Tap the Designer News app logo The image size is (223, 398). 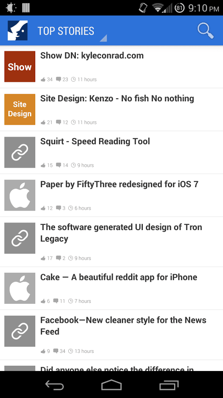click(x=18, y=31)
